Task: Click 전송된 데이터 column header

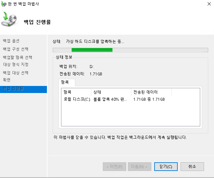Action: (x=151, y=92)
